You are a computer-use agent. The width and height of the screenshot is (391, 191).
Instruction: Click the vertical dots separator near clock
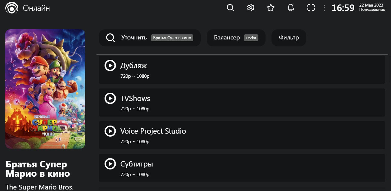(x=324, y=8)
